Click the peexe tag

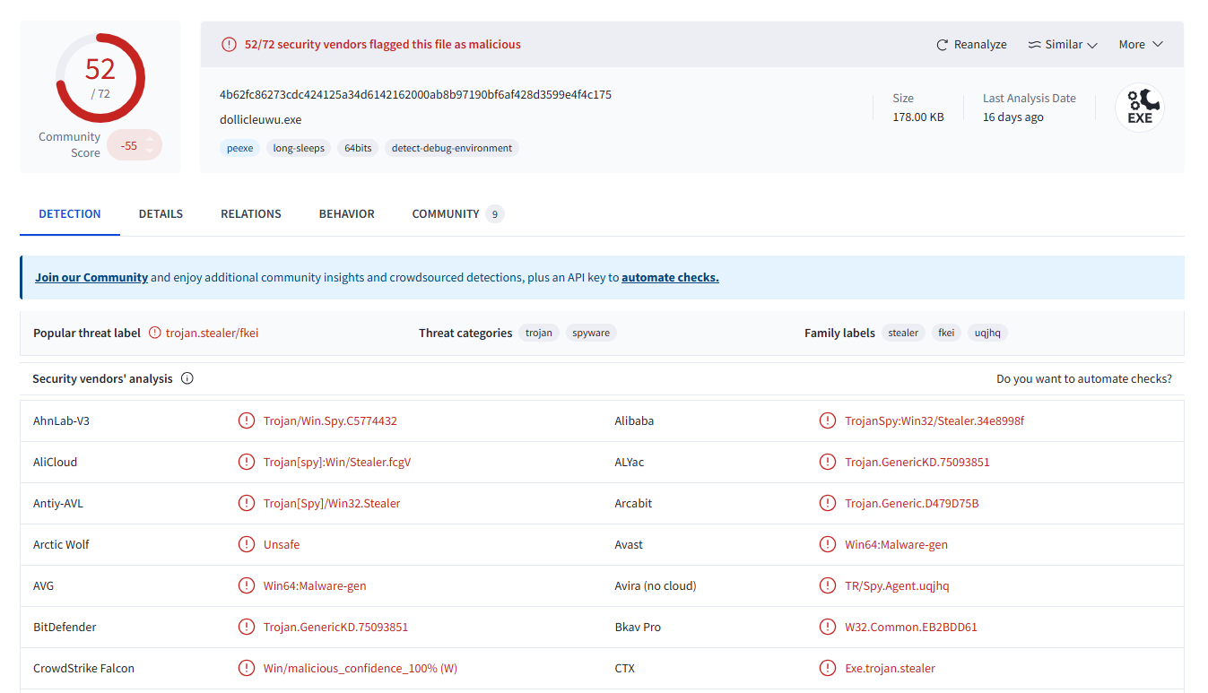(239, 148)
